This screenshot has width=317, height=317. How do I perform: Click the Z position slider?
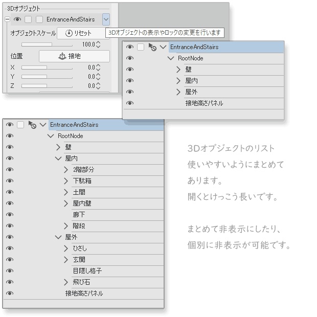tap(47, 86)
